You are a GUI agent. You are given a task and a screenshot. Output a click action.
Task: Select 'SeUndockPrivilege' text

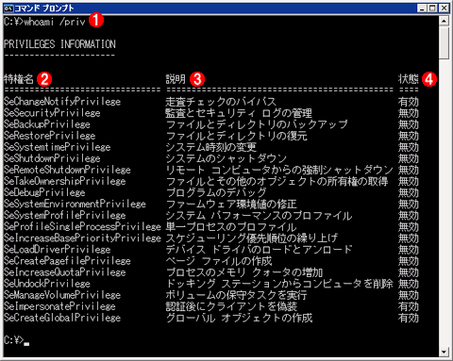[x=47, y=283]
